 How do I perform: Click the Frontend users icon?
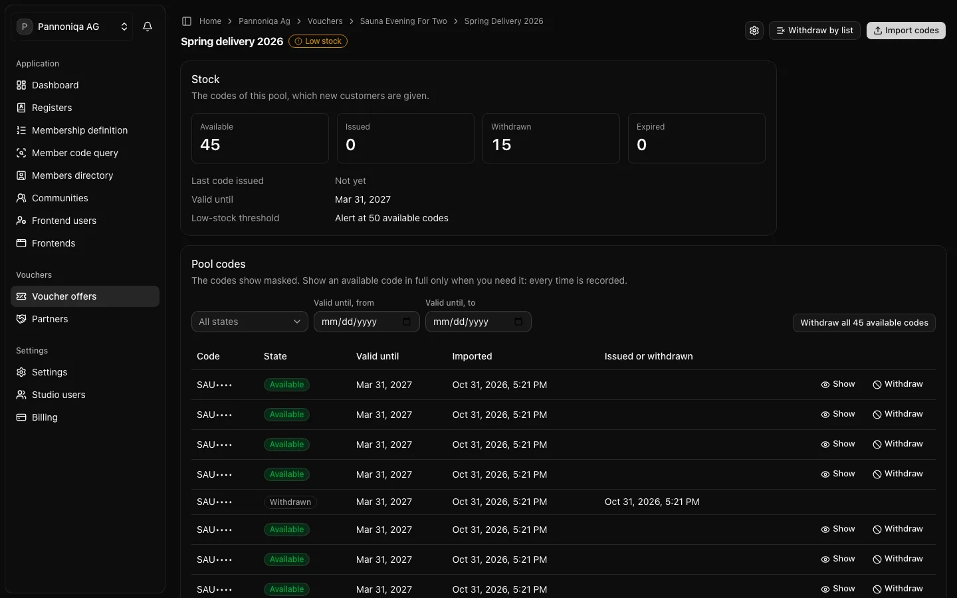pos(21,221)
